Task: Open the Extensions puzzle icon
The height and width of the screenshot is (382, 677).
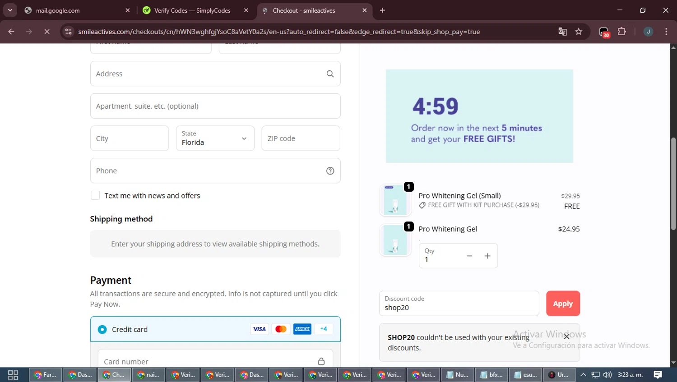Action: (621, 32)
